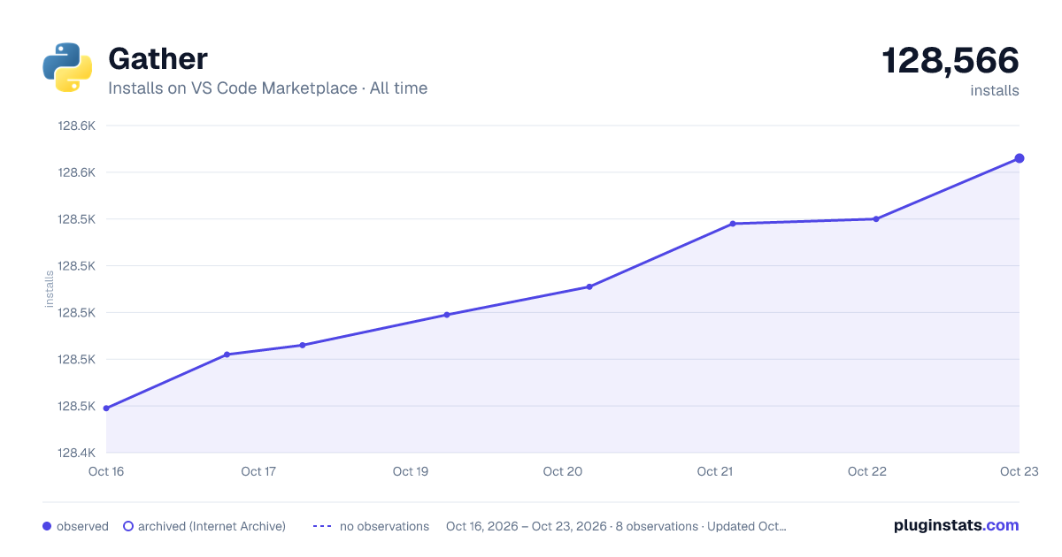
Task: Click the truncated Updated Oct… text
Action: (746, 526)
